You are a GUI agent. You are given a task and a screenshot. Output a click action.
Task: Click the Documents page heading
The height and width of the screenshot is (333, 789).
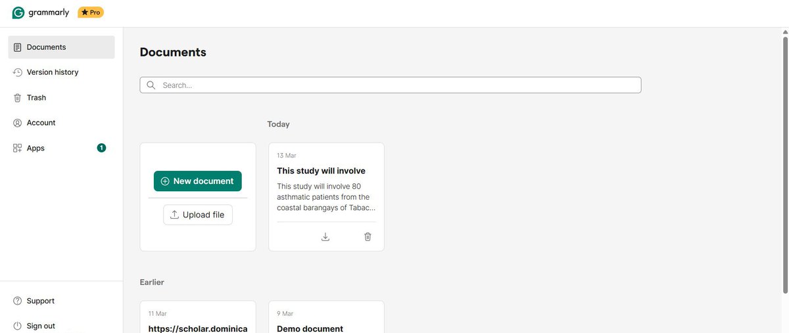click(x=173, y=53)
